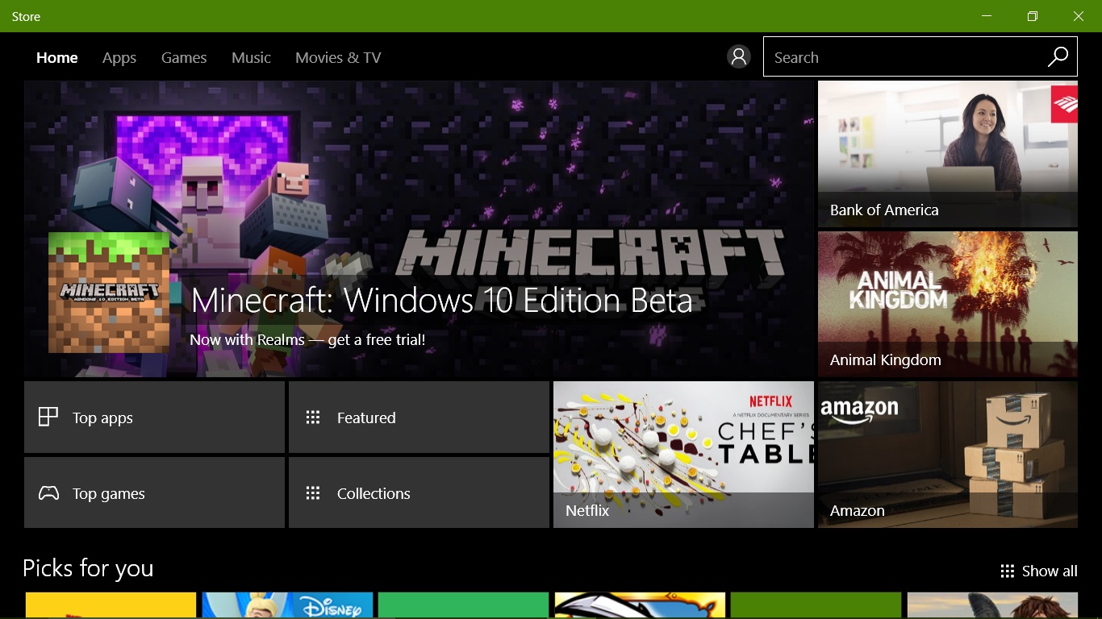Click the Bank of America logo

pyautogui.click(x=1064, y=105)
